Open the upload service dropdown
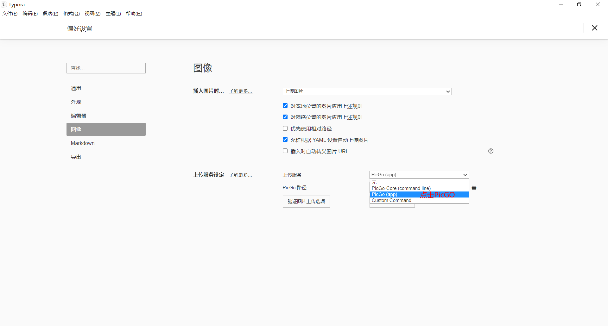This screenshot has width=608, height=326. point(419,175)
